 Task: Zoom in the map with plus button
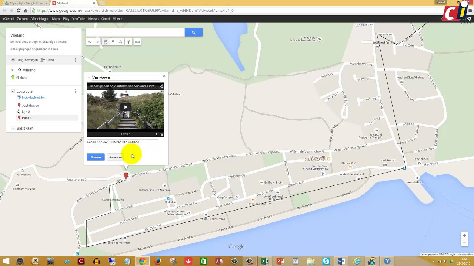464,236
